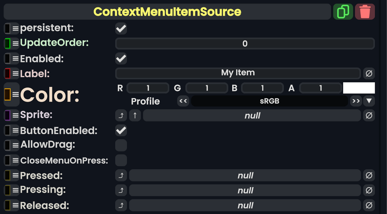Click the curved arrow icon next to Pressed
The height and width of the screenshot is (214, 387).
[x=121, y=175]
